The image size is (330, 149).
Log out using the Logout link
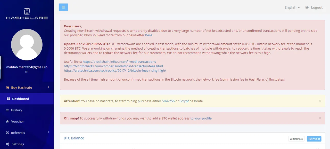coord(314,7)
